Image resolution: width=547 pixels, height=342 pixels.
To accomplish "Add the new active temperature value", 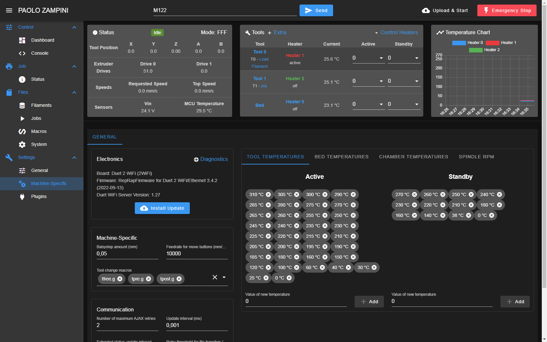I will click(x=369, y=302).
